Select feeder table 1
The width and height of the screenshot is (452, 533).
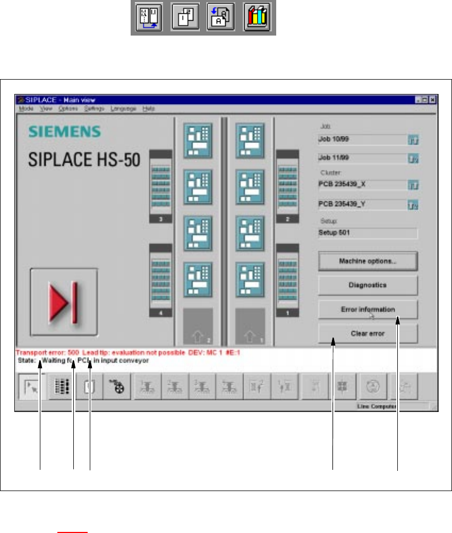pos(287,280)
